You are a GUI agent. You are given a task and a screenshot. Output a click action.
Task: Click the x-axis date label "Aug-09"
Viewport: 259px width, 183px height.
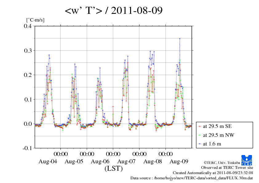(179, 161)
